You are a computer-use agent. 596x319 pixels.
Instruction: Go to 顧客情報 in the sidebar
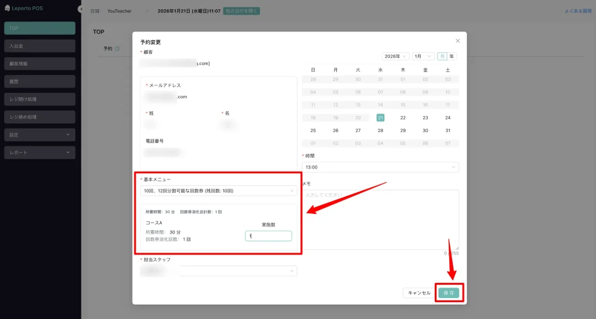coord(40,64)
